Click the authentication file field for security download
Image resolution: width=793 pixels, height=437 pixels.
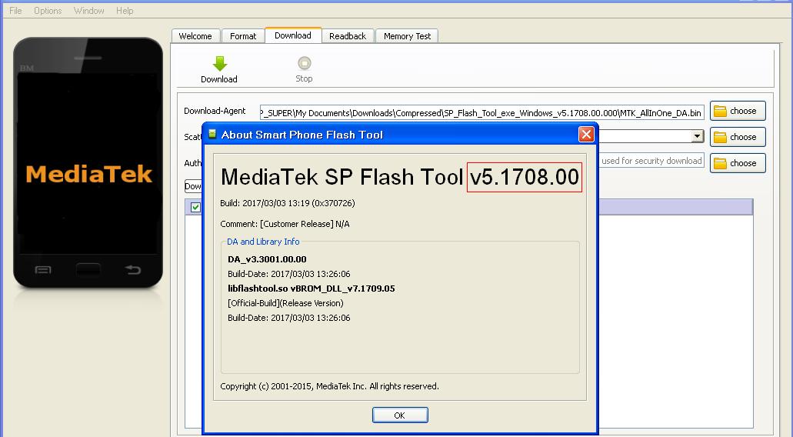point(651,161)
